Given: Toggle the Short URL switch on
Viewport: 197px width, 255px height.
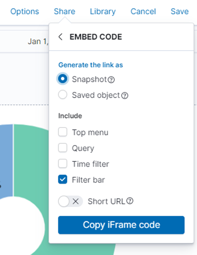Looking at the screenshot, I should coord(70,201).
